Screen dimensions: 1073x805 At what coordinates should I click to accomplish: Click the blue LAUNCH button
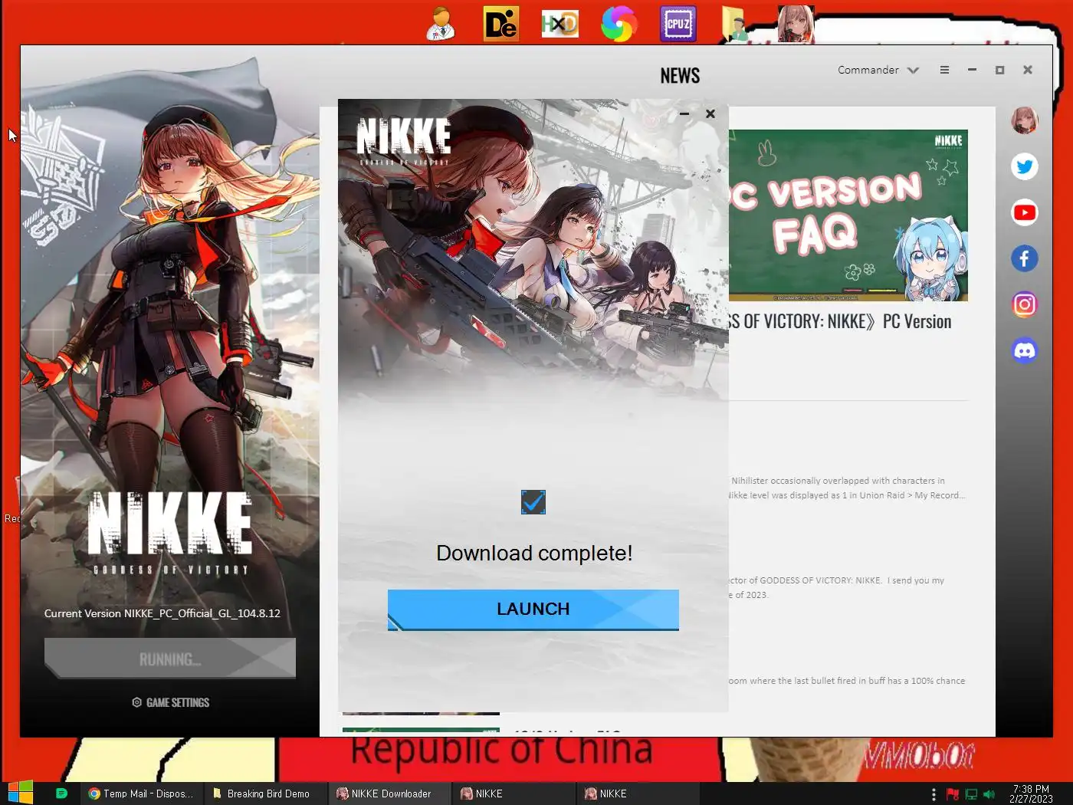533,609
